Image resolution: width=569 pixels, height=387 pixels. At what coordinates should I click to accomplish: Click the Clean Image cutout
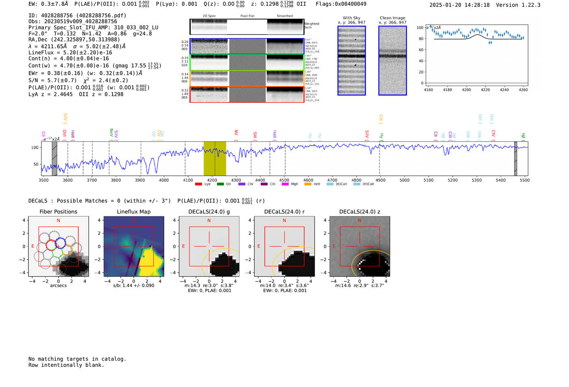[x=393, y=61]
